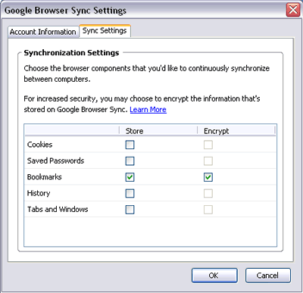Enable Store checkbox for Cookies
Viewport: 303px width, 293px height.
[130, 145]
